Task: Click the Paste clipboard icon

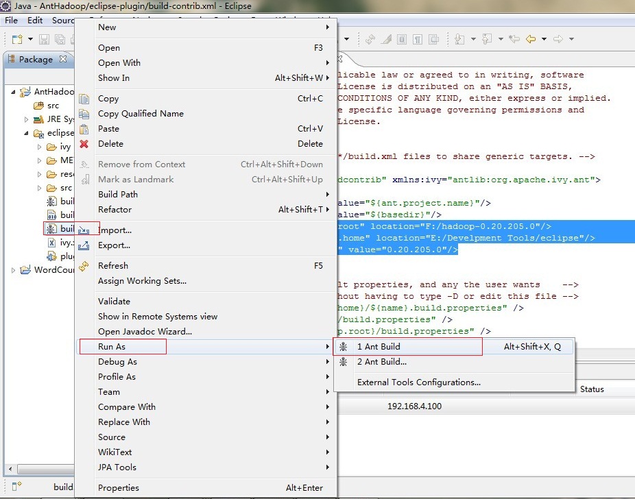Action: (84, 129)
